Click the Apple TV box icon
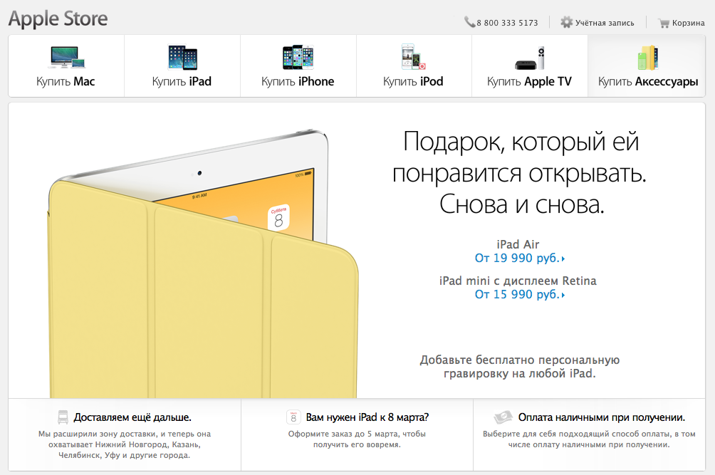 [530, 58]
